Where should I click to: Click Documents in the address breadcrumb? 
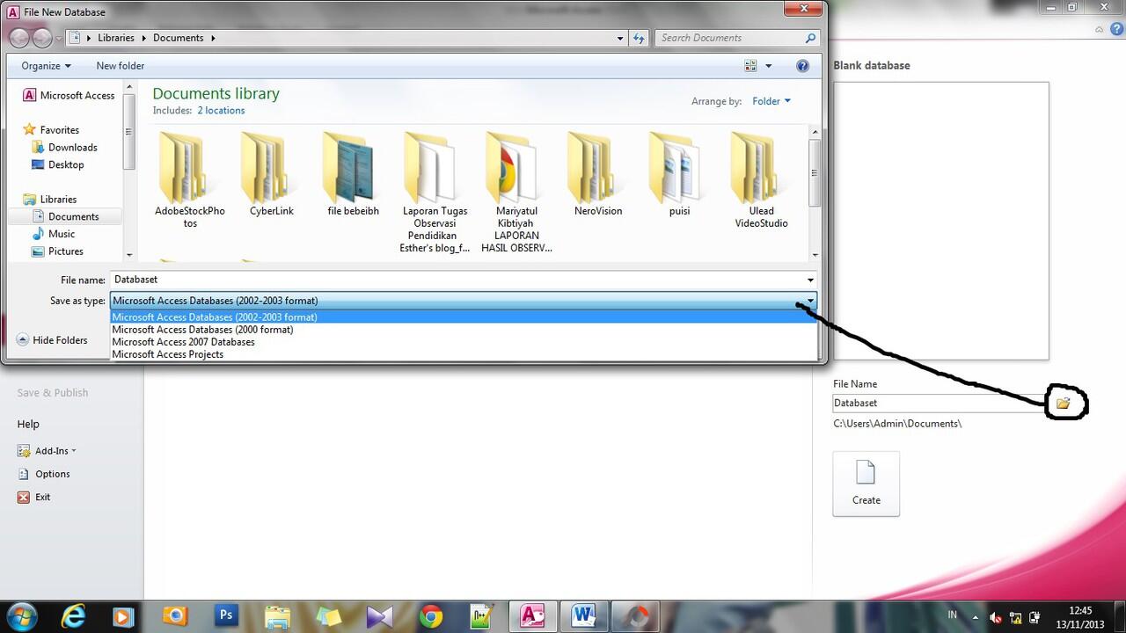(179, 38)
